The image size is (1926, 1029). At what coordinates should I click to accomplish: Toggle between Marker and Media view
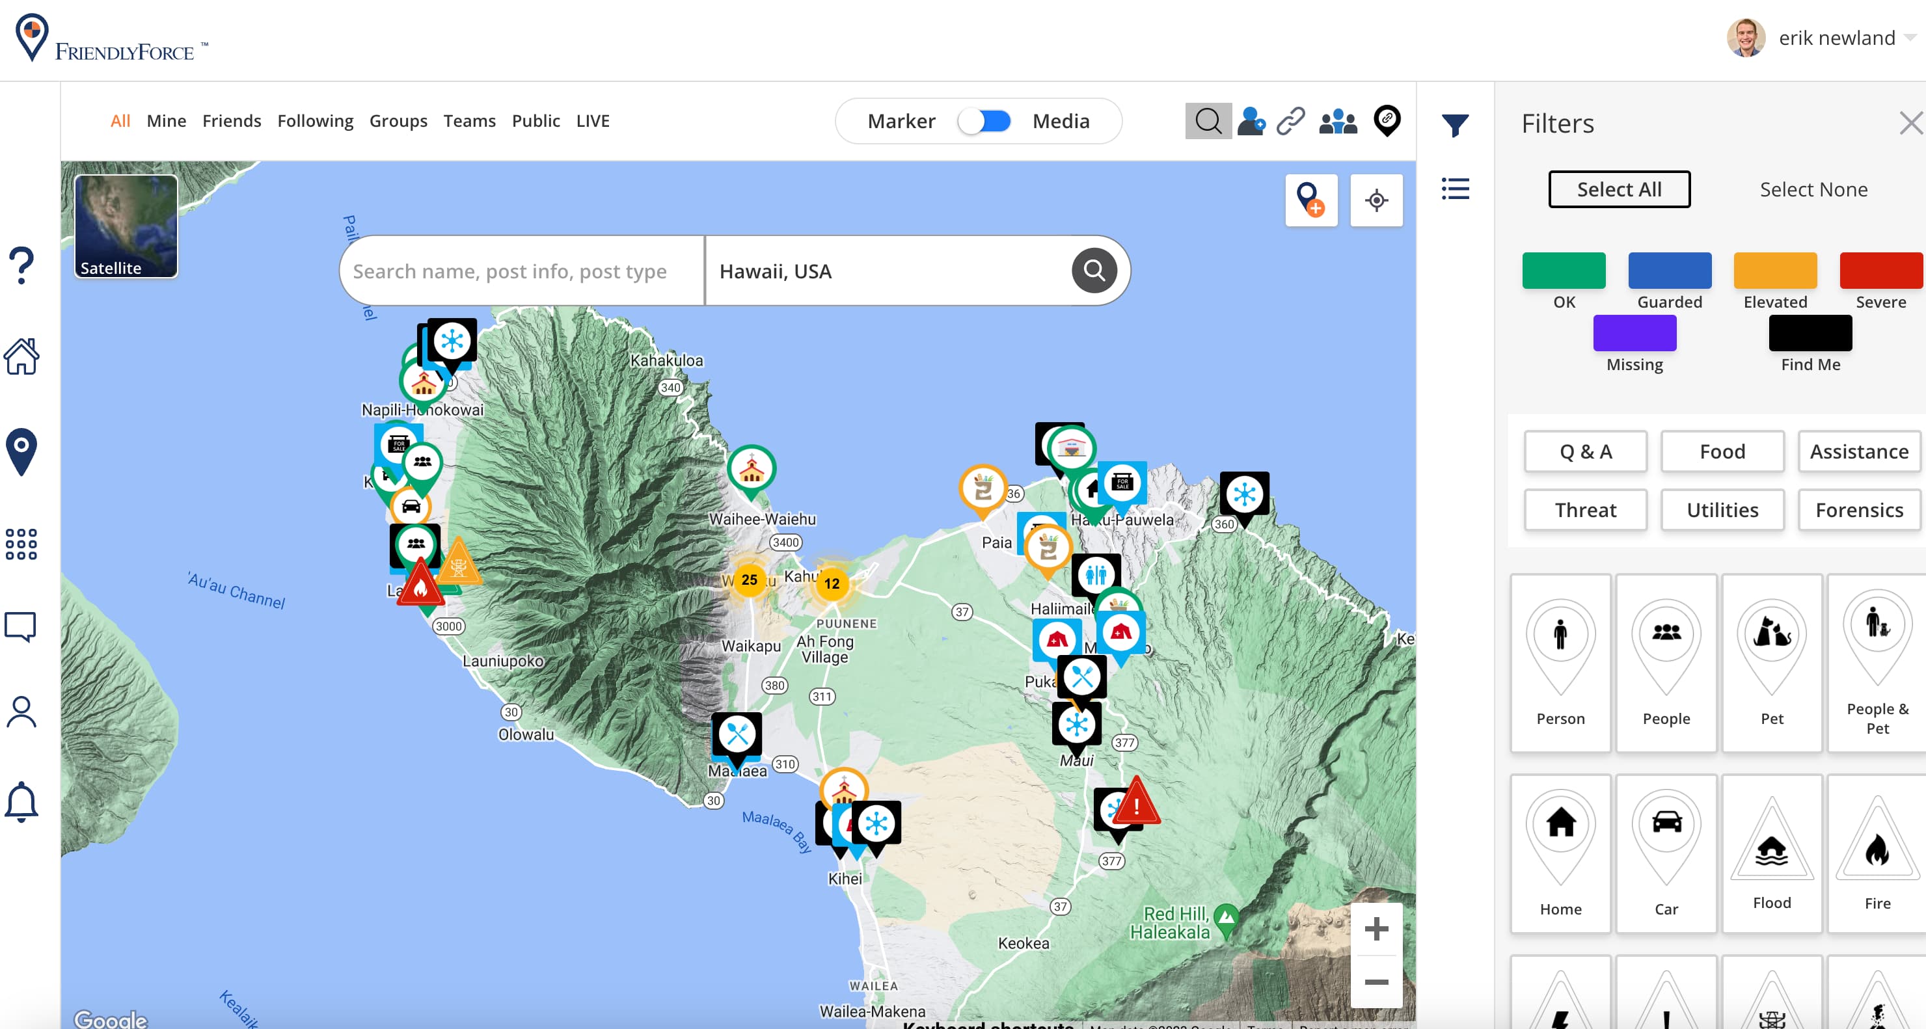[x=985, y=120]
